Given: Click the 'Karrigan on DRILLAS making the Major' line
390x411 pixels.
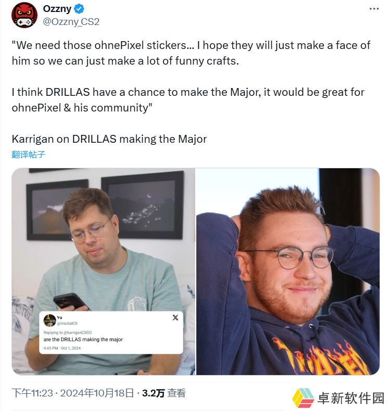Looking at the screenshot, I should 109,139.
